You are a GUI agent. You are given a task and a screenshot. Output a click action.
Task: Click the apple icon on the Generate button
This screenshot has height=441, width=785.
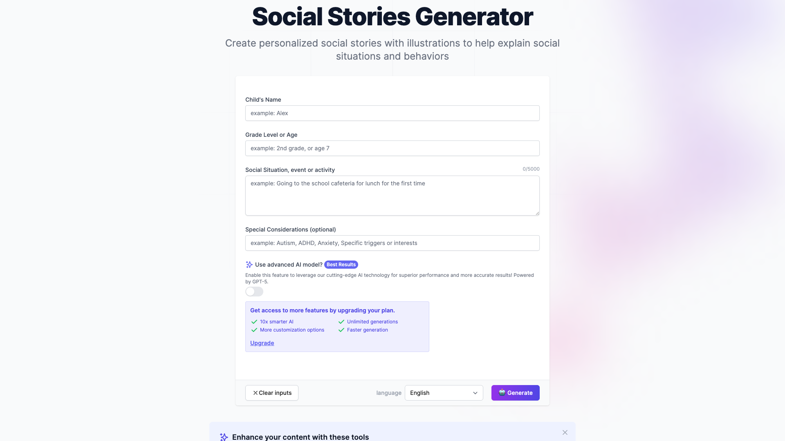coord(501,392)
